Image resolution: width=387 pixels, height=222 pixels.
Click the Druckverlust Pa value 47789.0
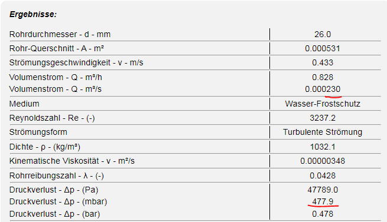pos(323,190)
